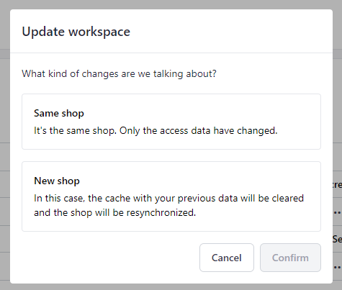Screen dimensions: 342x290
Task: Click the Cancel button
Action: pyautogui.click(x=227, y=258)
